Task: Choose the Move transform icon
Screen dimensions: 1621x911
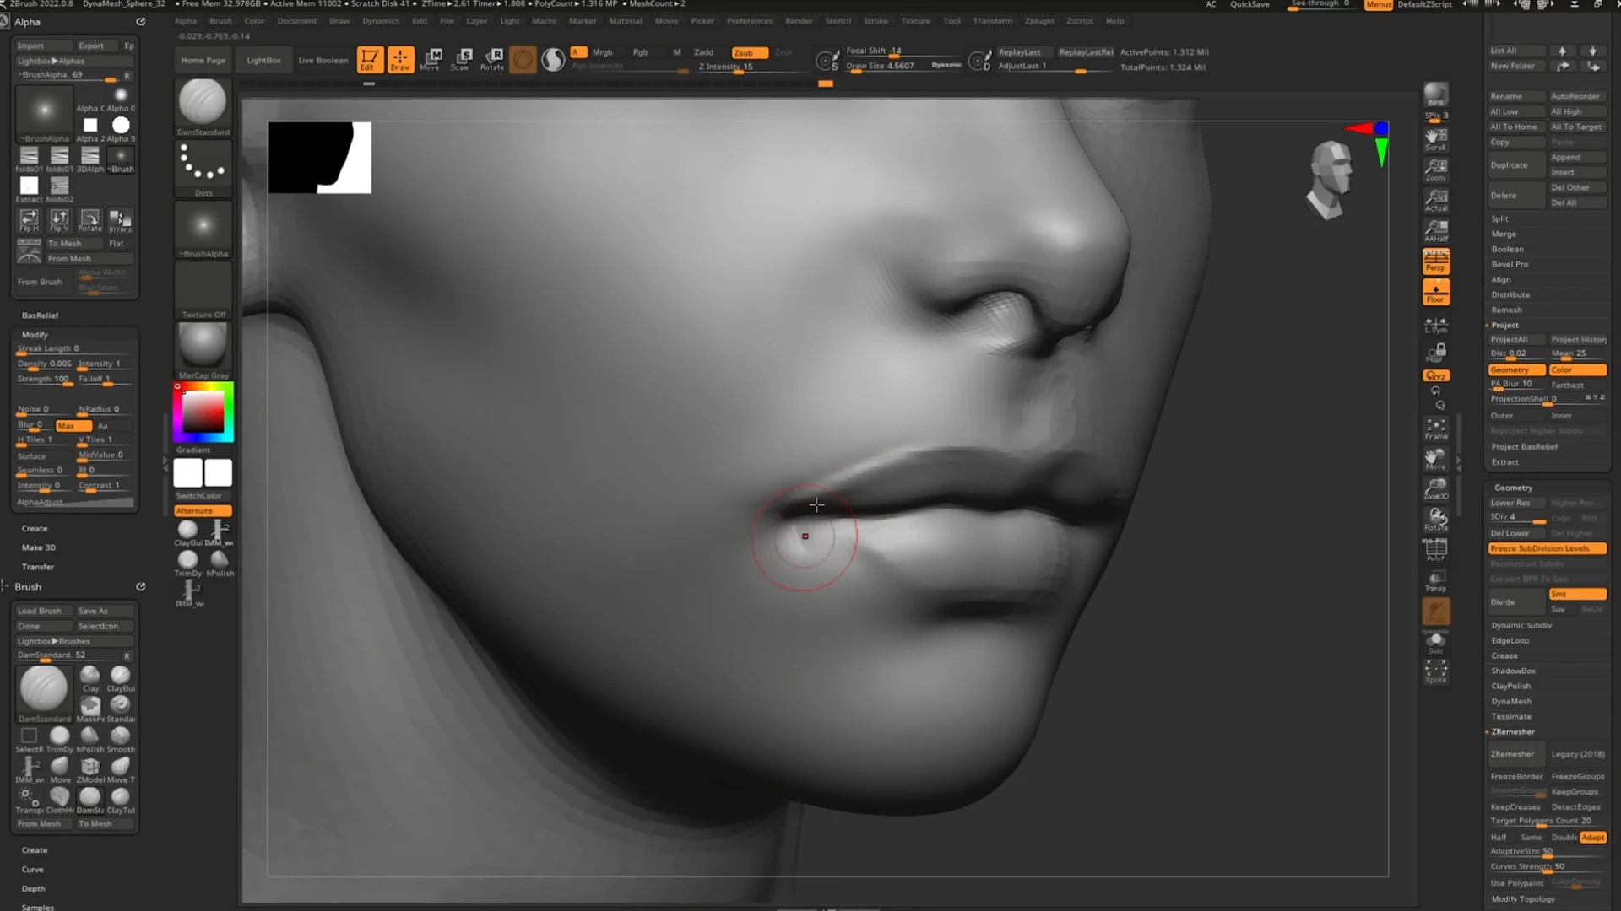Action: pos(431,59)
